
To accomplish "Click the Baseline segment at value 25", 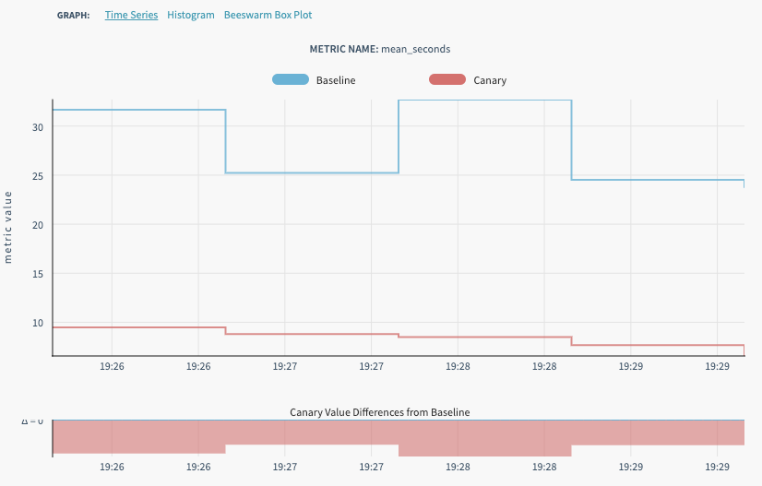I will pos(312,172).
